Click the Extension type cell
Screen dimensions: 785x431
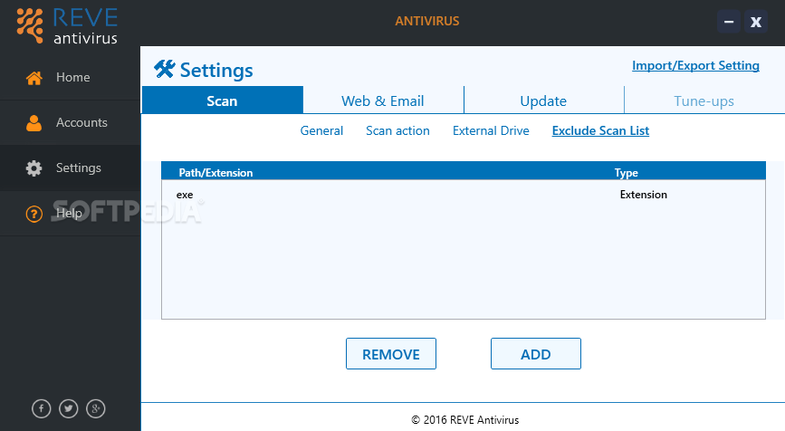click(644, 195)
